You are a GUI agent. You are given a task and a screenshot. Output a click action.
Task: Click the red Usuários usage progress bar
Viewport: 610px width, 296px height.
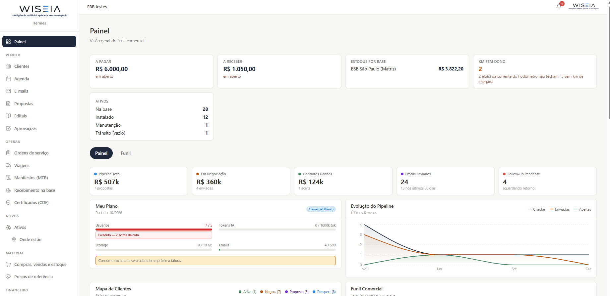[154, 230]
